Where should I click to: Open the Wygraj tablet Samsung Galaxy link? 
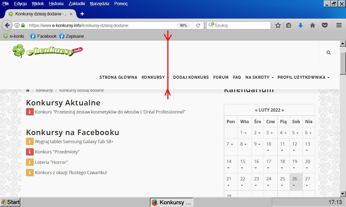click(74, 142)
